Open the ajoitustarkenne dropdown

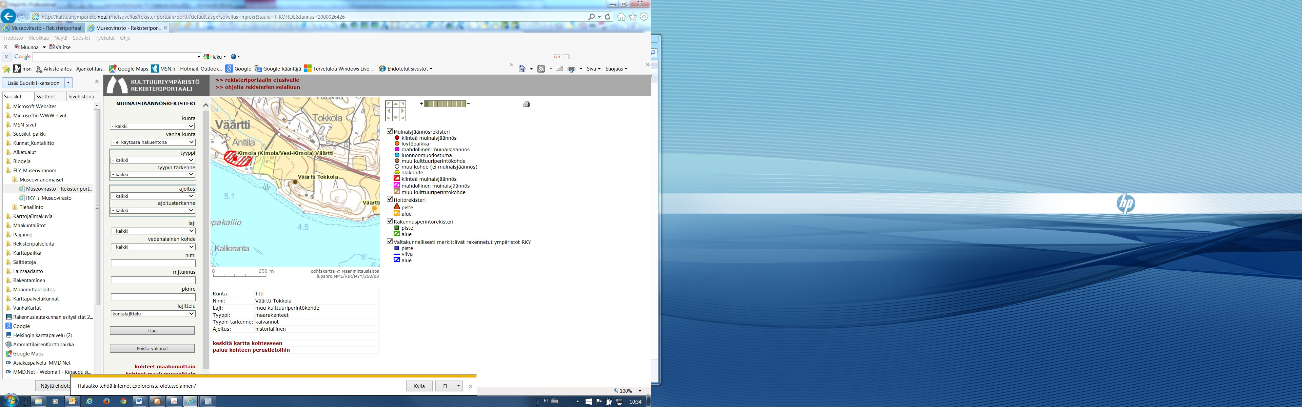(x=153, y=210)
